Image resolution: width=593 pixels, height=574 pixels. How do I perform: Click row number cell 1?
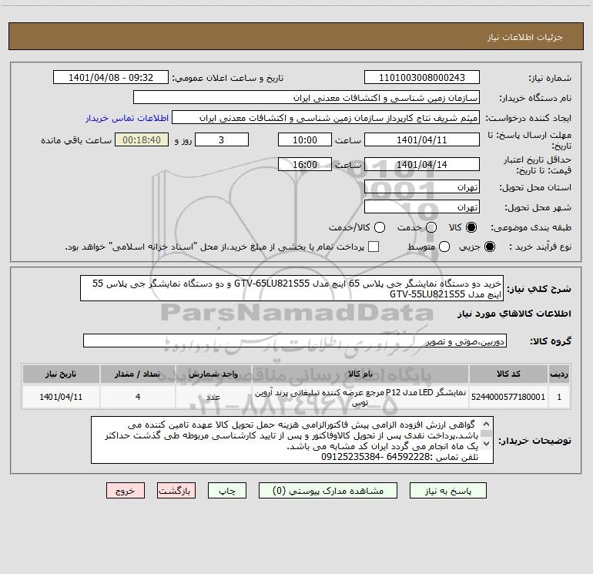click(x=559, y=397)
